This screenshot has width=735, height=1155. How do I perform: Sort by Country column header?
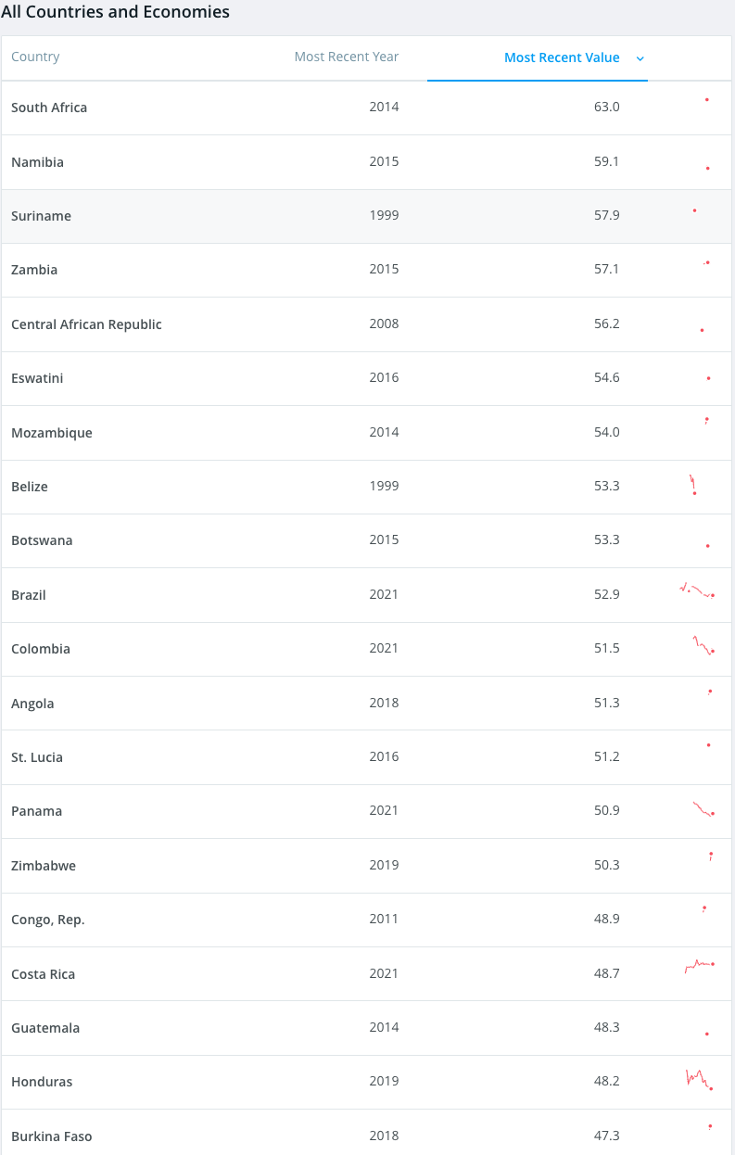click(35, 57)
